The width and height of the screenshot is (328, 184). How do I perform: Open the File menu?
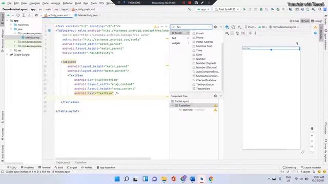pyautogui.click(x=9, y=4)
